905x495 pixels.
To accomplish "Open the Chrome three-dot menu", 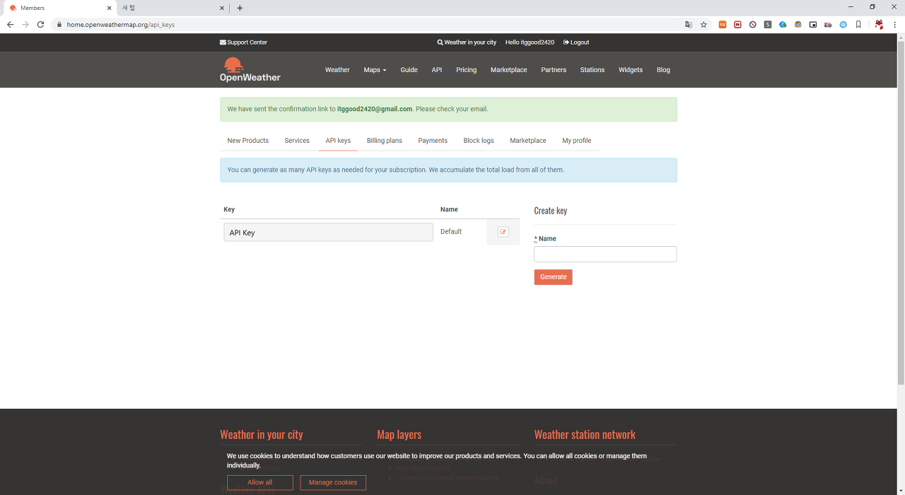I will point(894,24).
